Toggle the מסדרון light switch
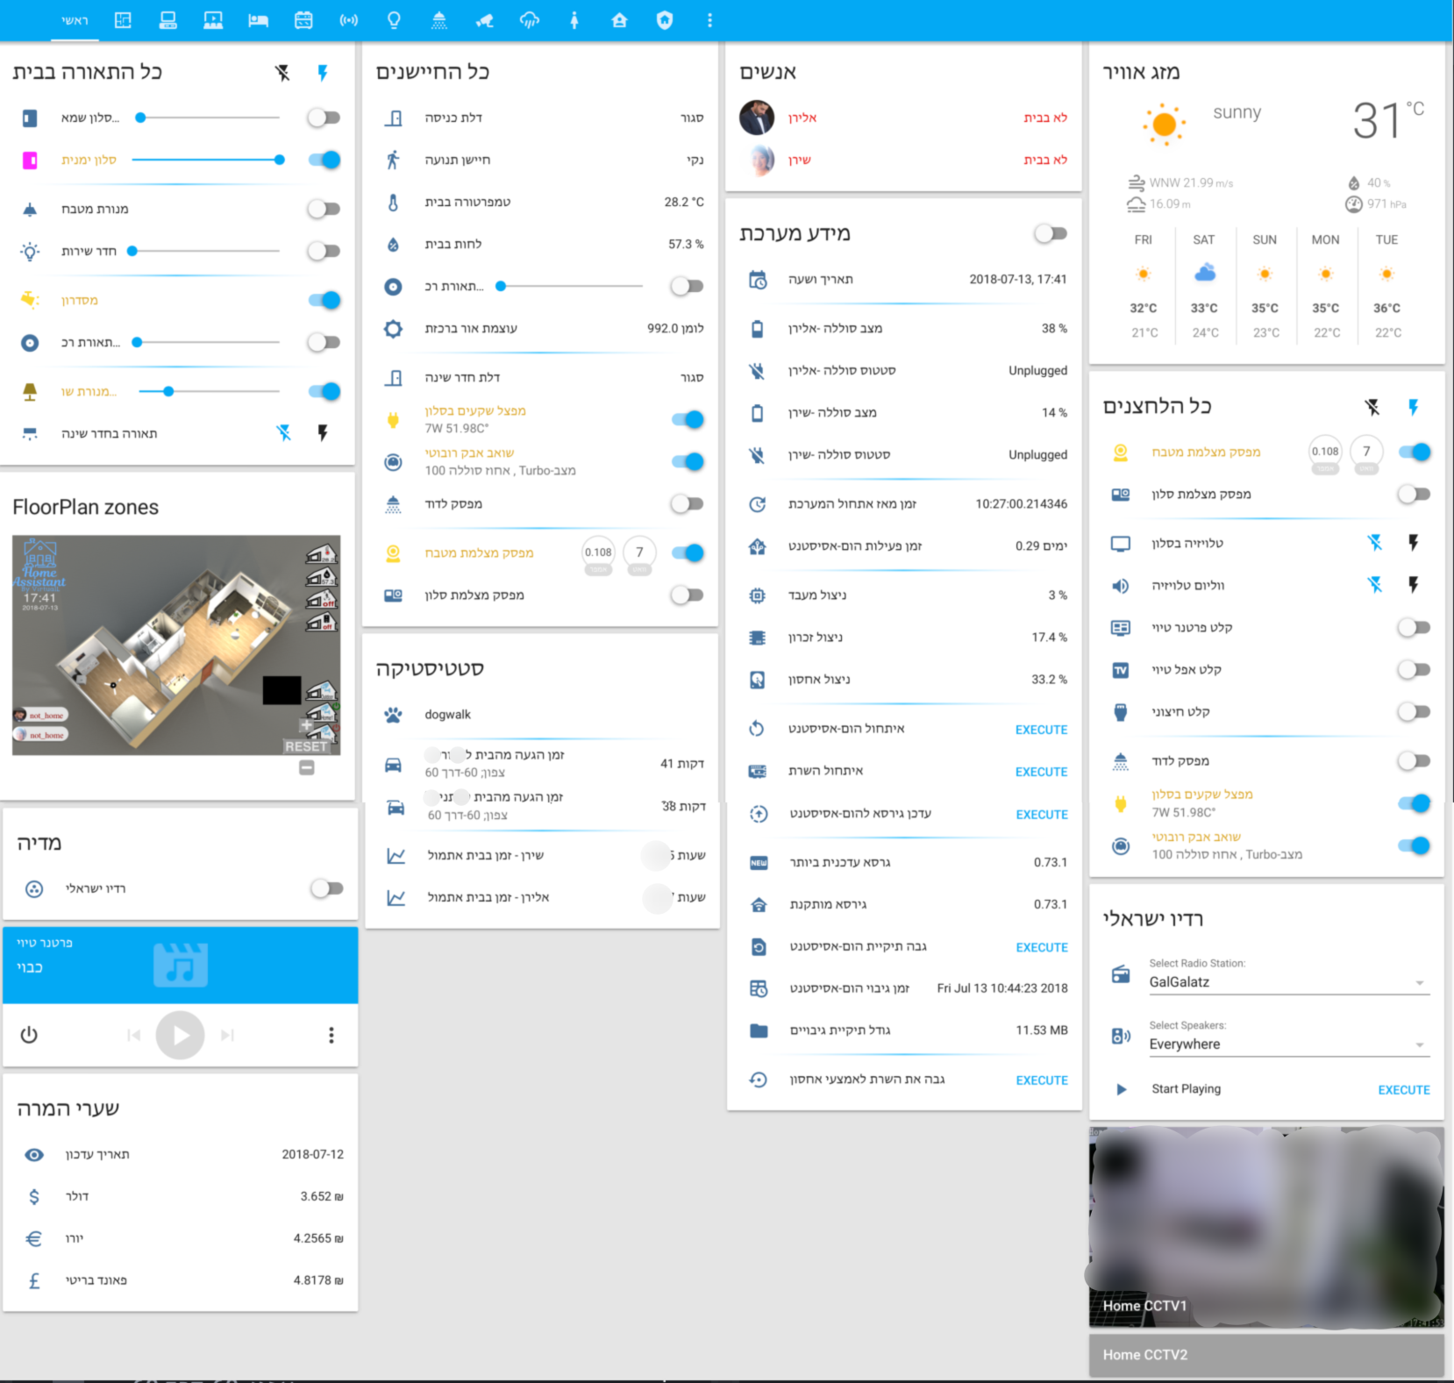1454x1383 pixels. 324,300
